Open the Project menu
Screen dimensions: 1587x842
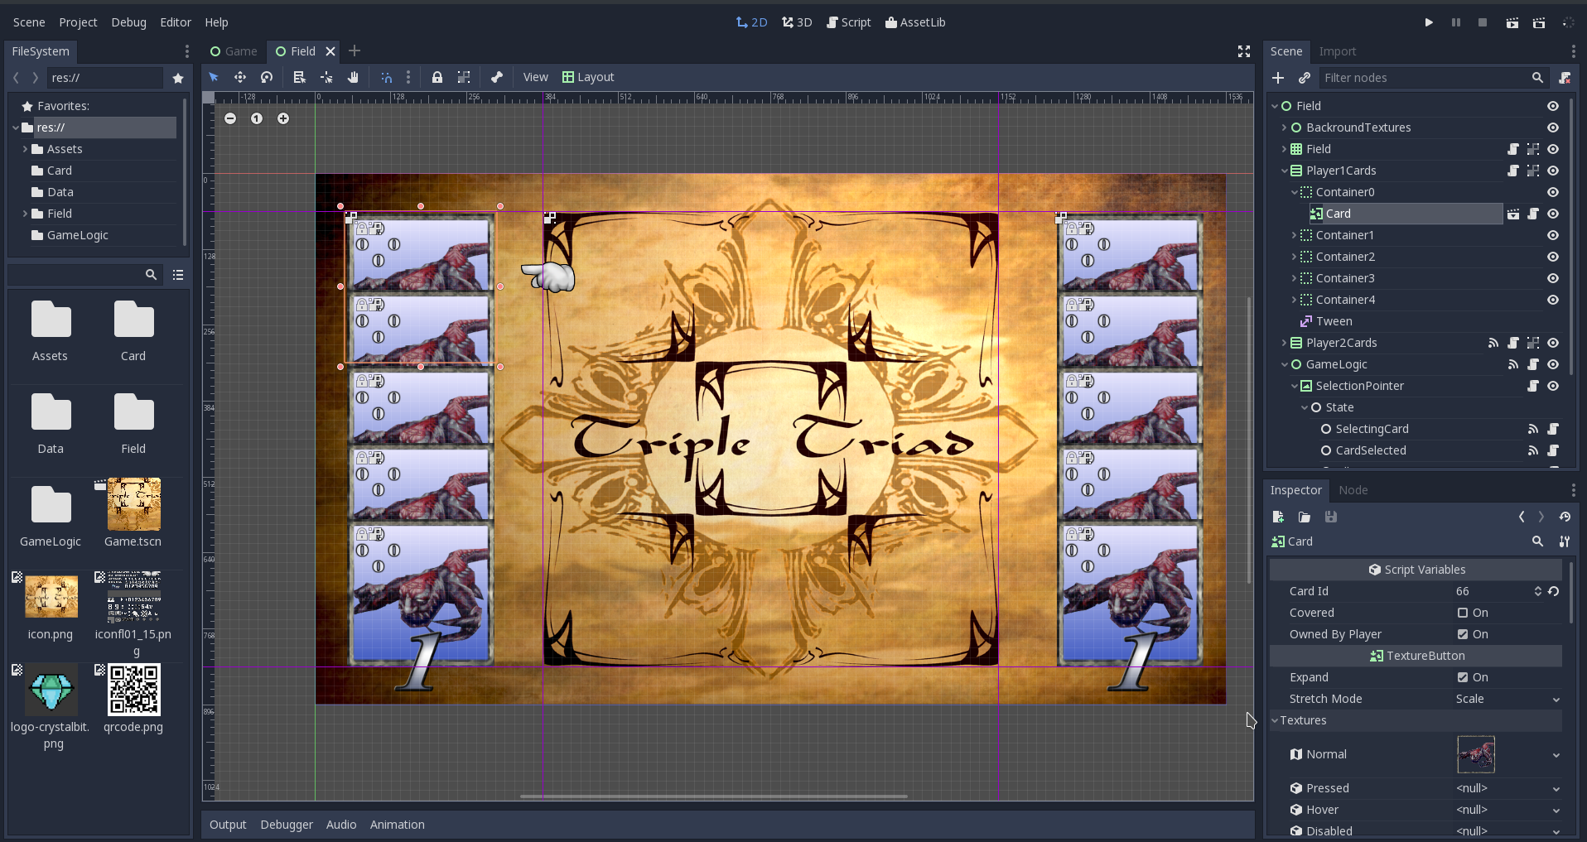coord(78,22)
